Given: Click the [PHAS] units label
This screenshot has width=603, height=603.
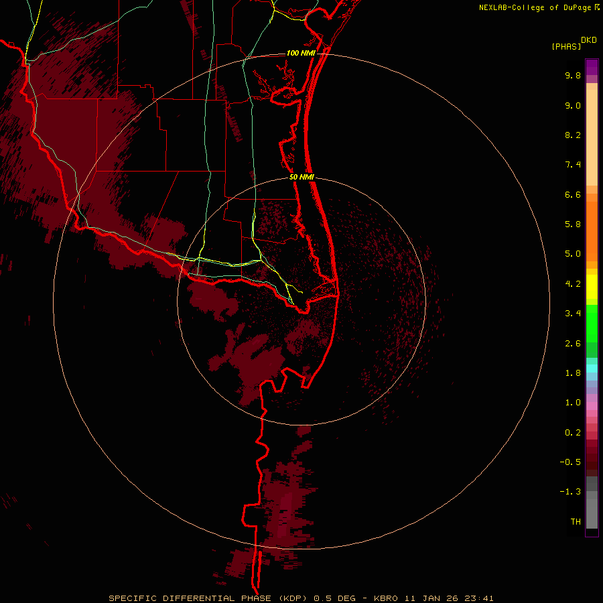Looking at the screenshot, I should [566, 46].
